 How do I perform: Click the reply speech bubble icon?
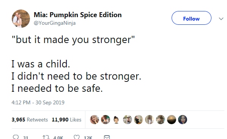coord(16,137)
